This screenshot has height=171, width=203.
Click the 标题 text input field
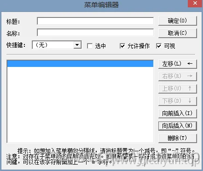pyautogui.click(x=95, y=21)
